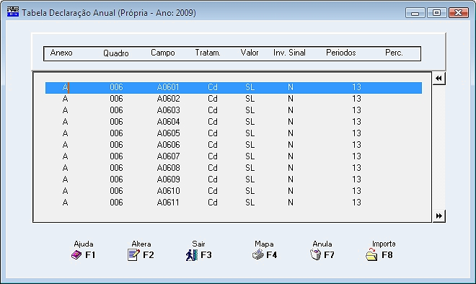This screenshot has height=284, width=476.
Task: Click the Anula label
Action: [x=322, y=244]
